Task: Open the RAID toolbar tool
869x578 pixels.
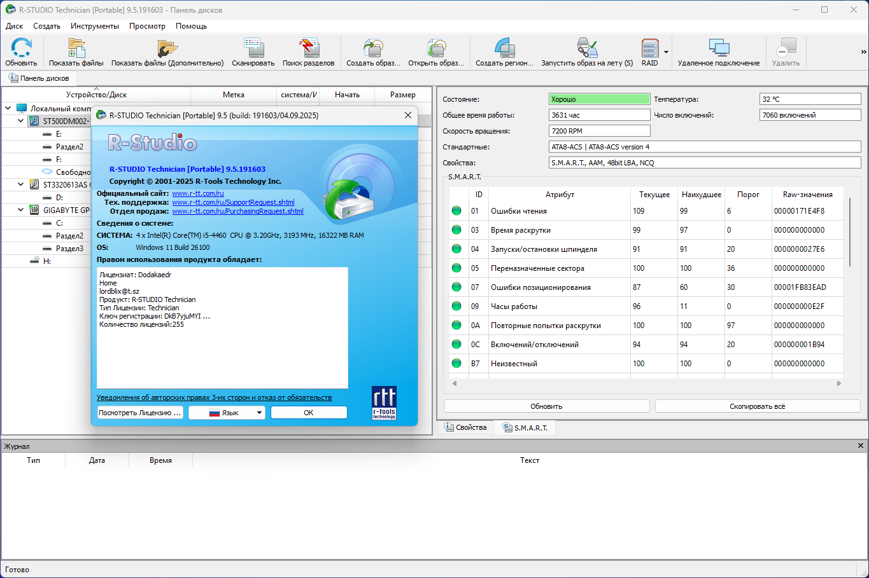Action: point(650,52)
